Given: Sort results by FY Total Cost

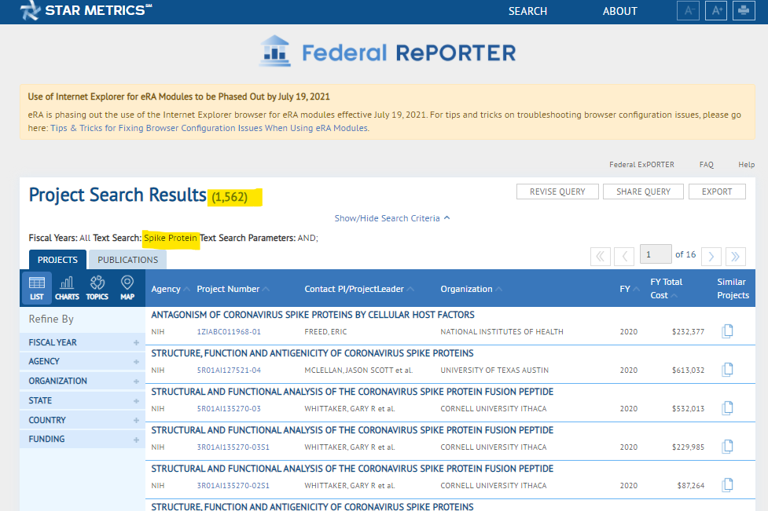Looking at the screenshot, I should pyautogui.click(x=666, y=289).
